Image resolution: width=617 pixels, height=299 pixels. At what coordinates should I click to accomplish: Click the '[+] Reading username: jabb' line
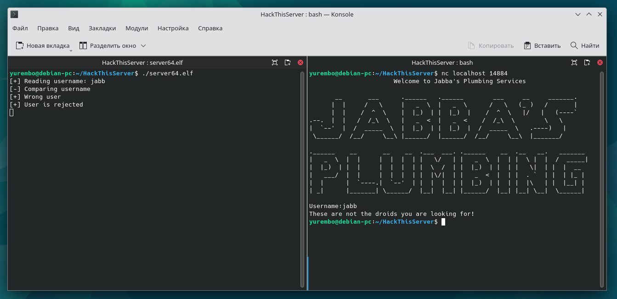pos(57,81)
